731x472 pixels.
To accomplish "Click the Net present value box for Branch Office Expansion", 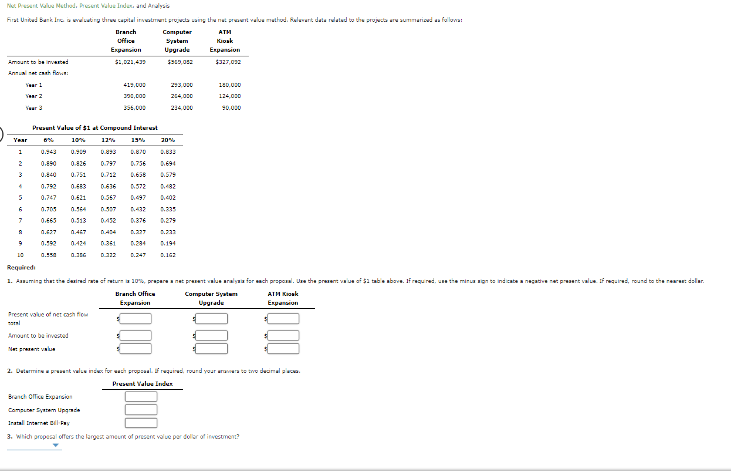I will [x=136, y=348].
